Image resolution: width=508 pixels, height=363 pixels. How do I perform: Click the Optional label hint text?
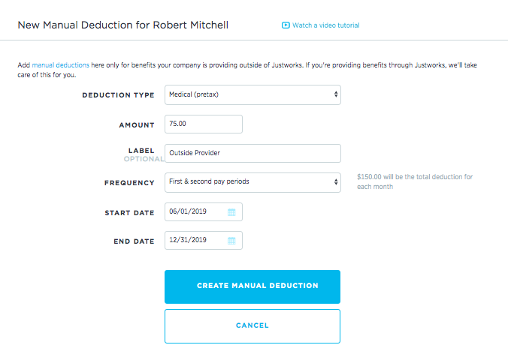tap(144, 159)
